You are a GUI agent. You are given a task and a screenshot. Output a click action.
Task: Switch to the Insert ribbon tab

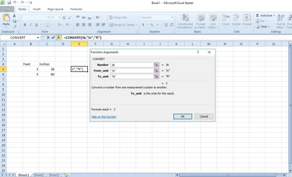click(x=37, y=9)
